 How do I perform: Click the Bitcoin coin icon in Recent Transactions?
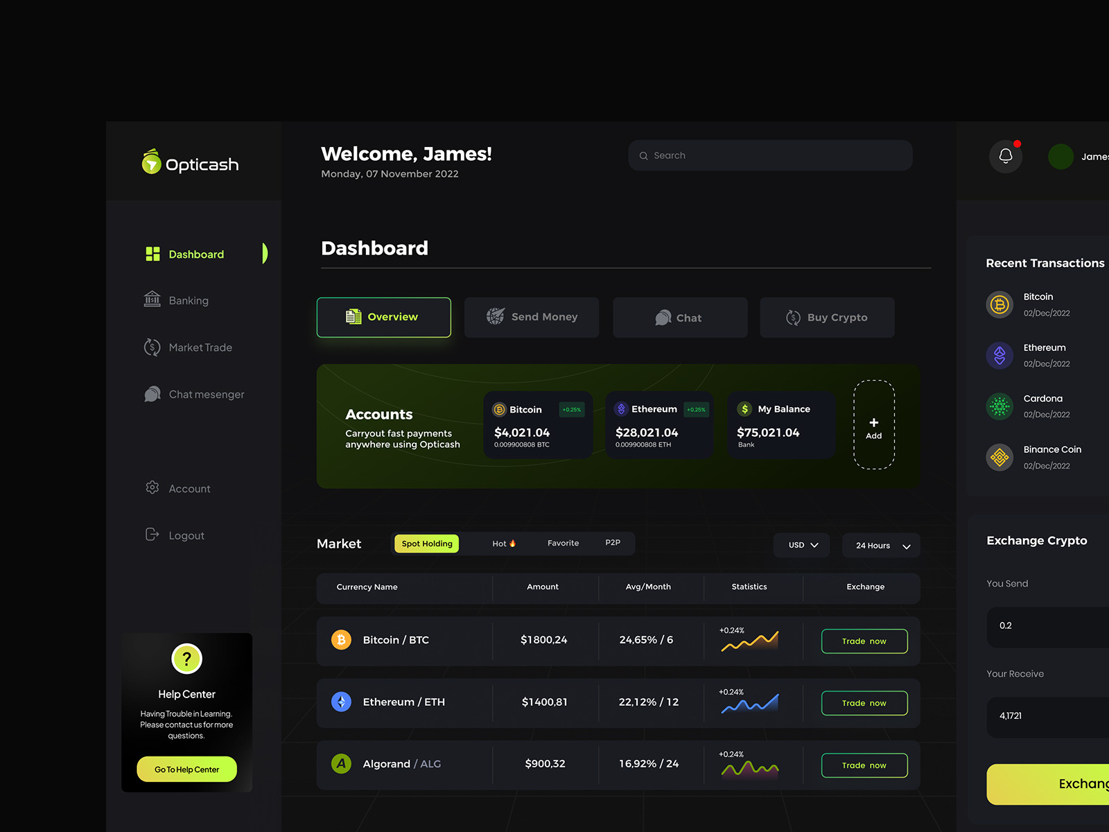click(999, 304)
